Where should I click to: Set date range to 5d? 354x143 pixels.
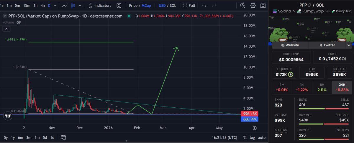coord(45,137)
